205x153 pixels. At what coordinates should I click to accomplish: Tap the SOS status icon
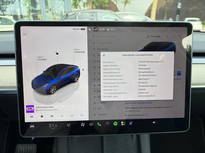(x=96, y=29)
